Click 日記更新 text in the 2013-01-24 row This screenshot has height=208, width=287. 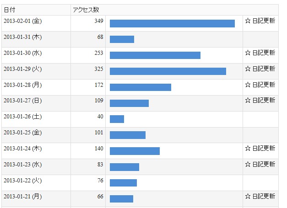[x=264, y=148]
